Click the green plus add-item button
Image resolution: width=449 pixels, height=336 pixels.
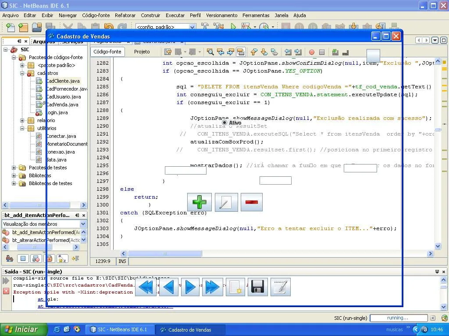coord(200,202)
